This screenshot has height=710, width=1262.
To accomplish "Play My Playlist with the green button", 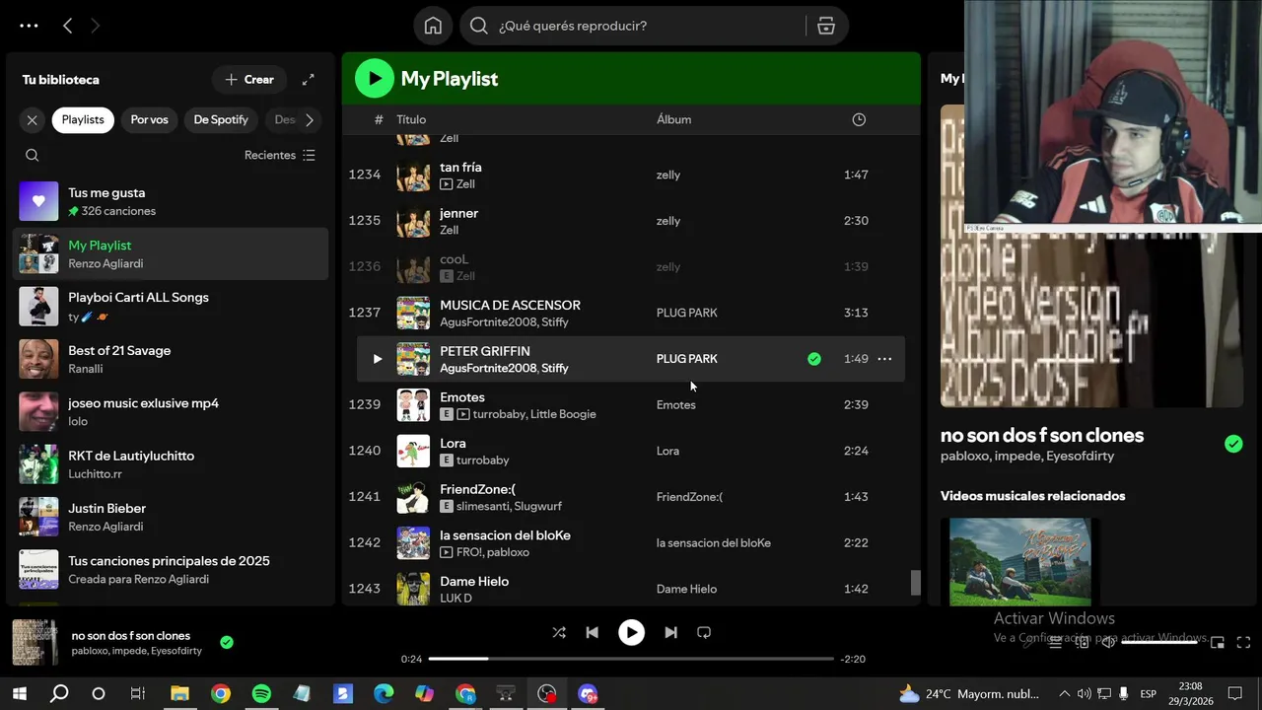I will coord(374,79).
